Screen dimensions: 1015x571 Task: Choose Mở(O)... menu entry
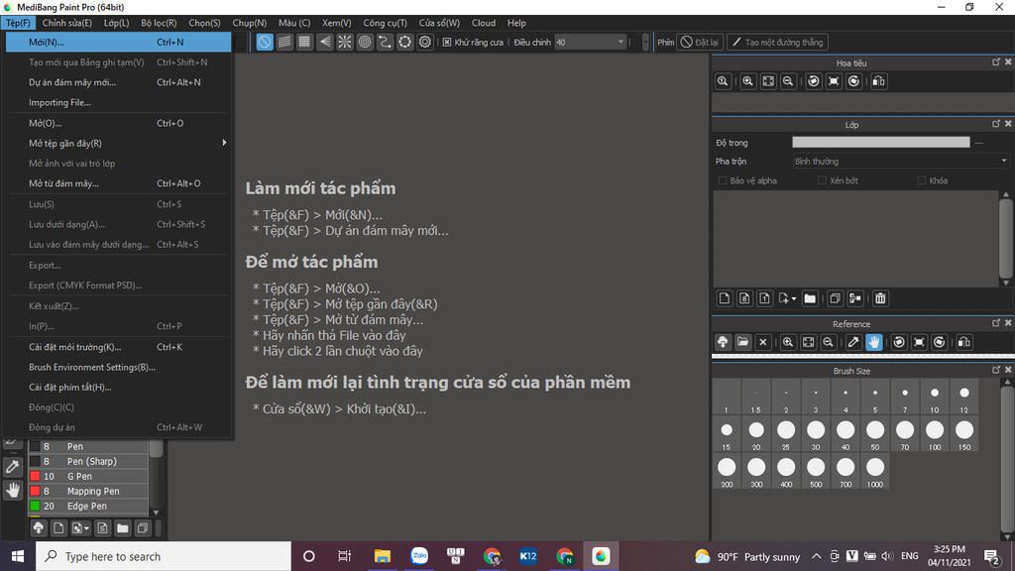[x=119, y=123]
